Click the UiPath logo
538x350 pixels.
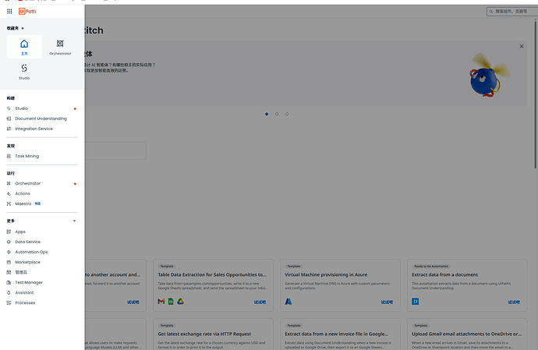(27, 12)
